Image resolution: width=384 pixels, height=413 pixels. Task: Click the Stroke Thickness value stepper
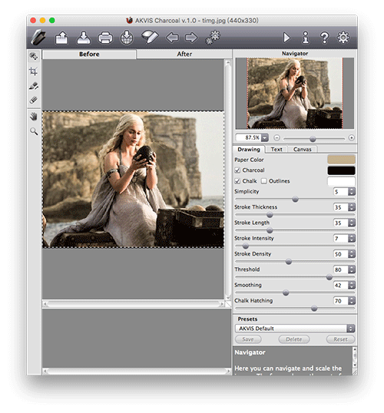tap(352, 207)
